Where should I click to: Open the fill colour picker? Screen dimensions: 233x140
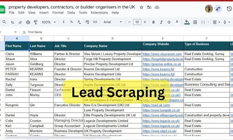[187, 22]
